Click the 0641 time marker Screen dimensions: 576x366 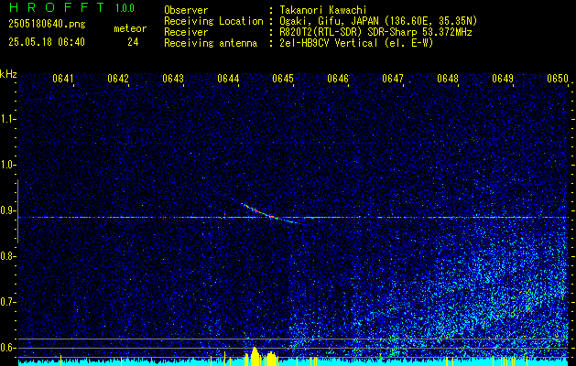pyautogui.click(x=63, y=79)
